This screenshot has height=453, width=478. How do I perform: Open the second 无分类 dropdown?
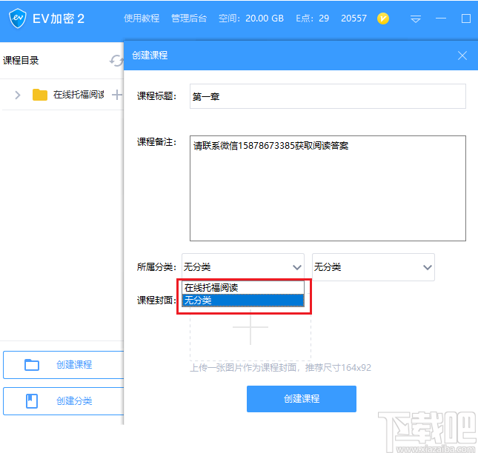coord(374,267)
